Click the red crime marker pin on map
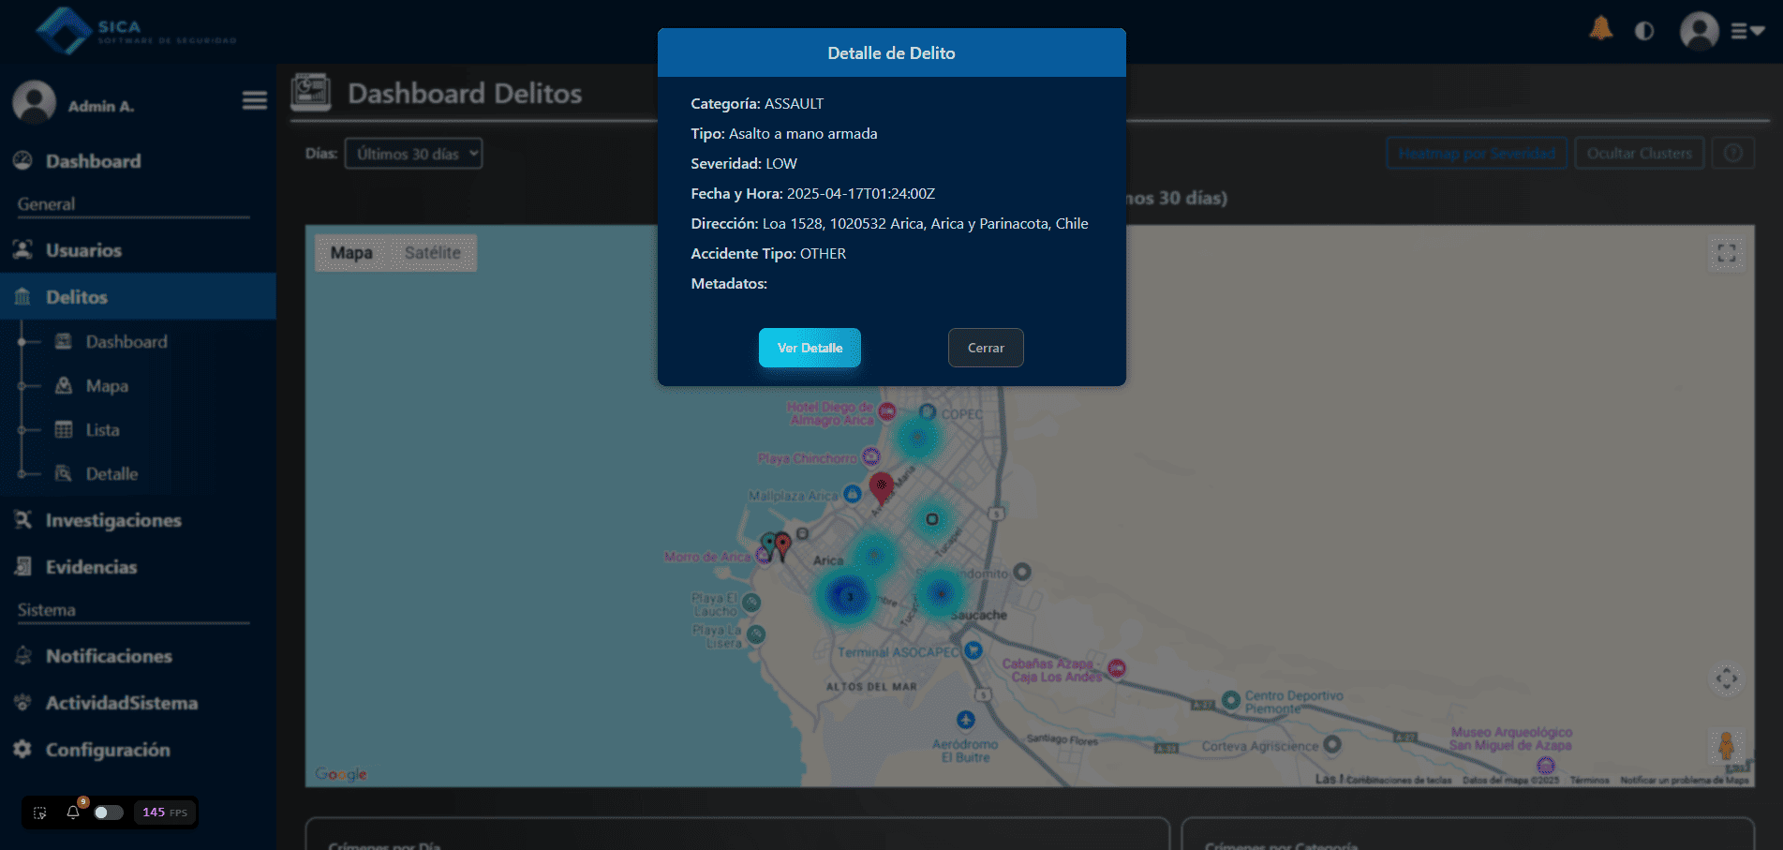This screenshot has width=1783, height=850. (880, 486)
